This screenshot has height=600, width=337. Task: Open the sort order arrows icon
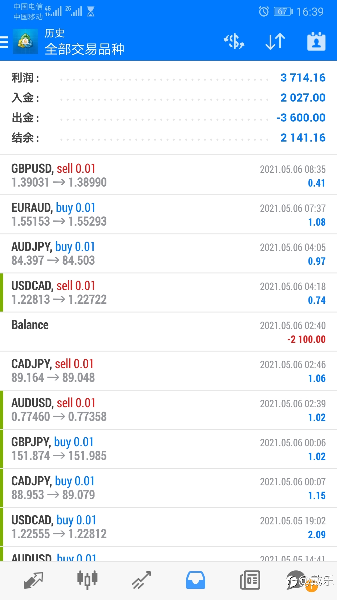point(275,42)
